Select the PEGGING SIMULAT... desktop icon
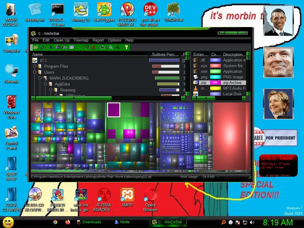 [127, 15]
